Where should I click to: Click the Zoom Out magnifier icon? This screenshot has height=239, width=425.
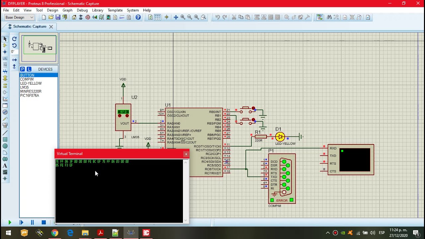[x=190, y=17]
